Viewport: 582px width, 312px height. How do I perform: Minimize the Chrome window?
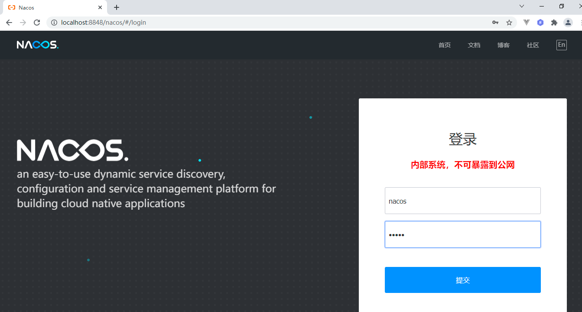coord(542,6)
